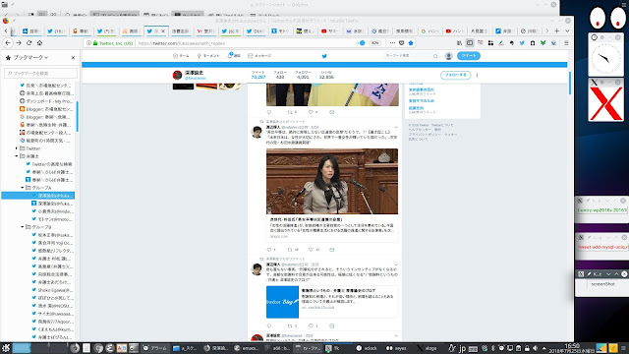Click the URL address field
Screen dimensions: 629x354
click(245, 43)
